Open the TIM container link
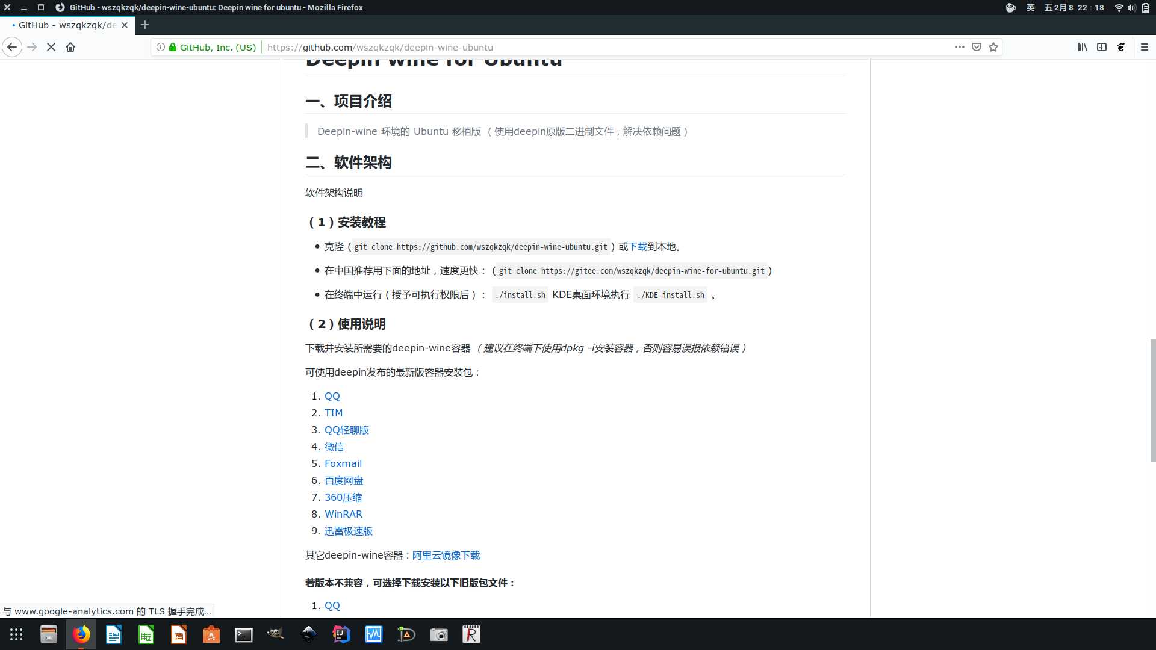This screenshot has height=650, width=1156. click(334, 413)
